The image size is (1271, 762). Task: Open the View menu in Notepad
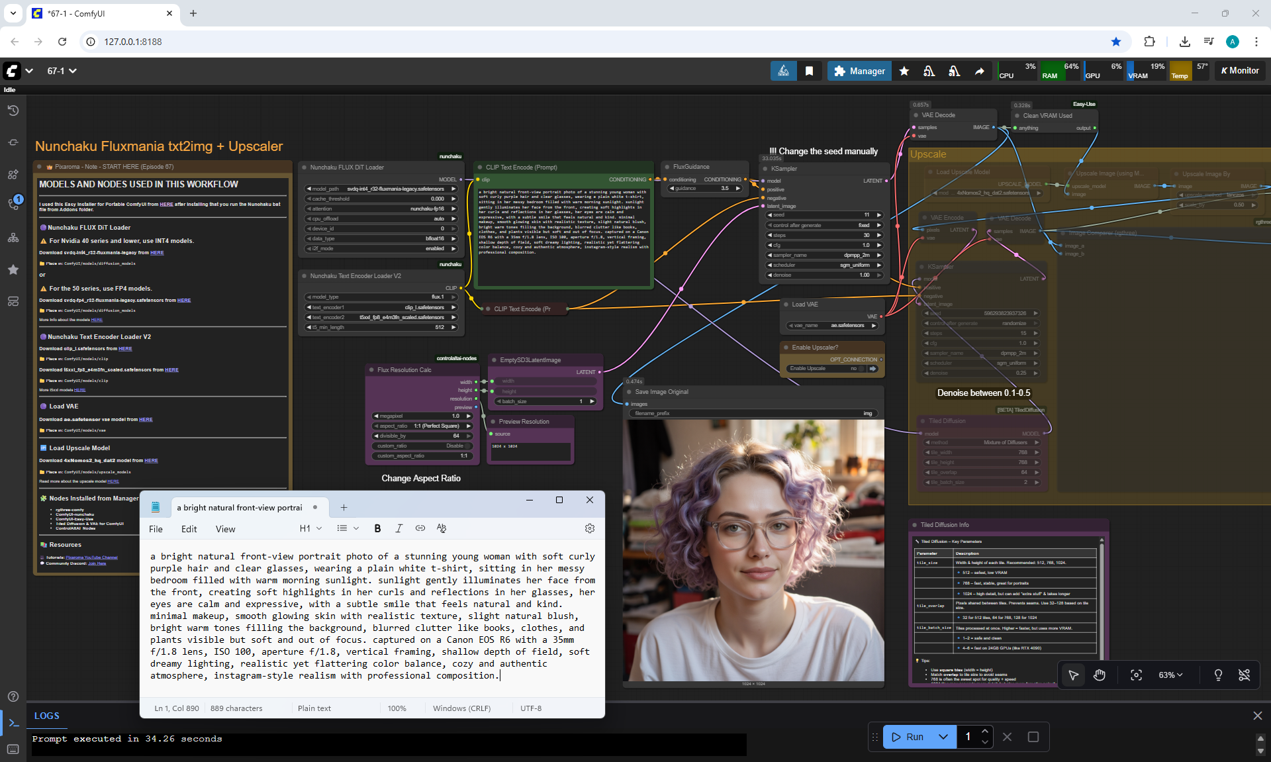pos(225,529)
